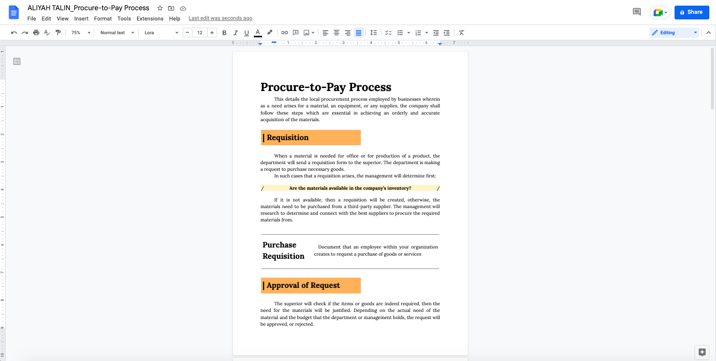Insert a link with the chain icon
Screen dimensions: 716x361
click(285, 33)
